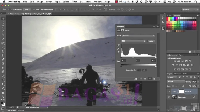Open the Filter menu
Screen dimensions: 200x112
74,2
